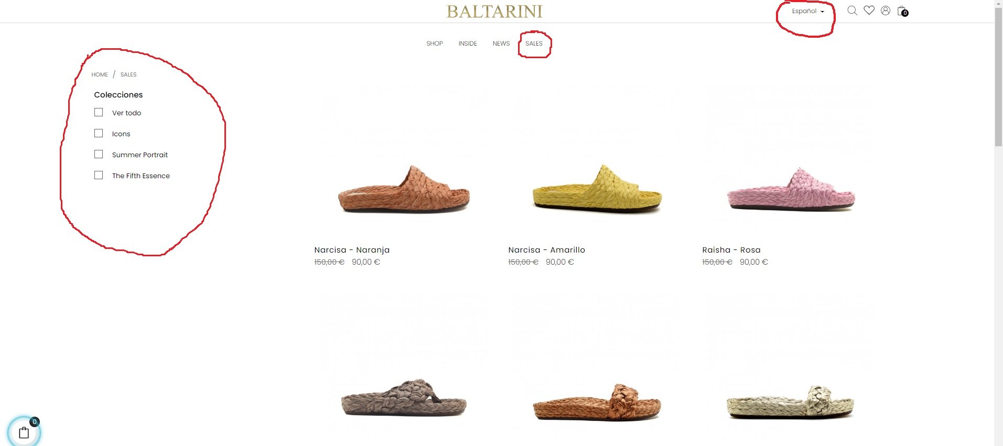This screenshot has height=446, width=1003.
Task: Open the SHOP menu
Action: point(435,43)
